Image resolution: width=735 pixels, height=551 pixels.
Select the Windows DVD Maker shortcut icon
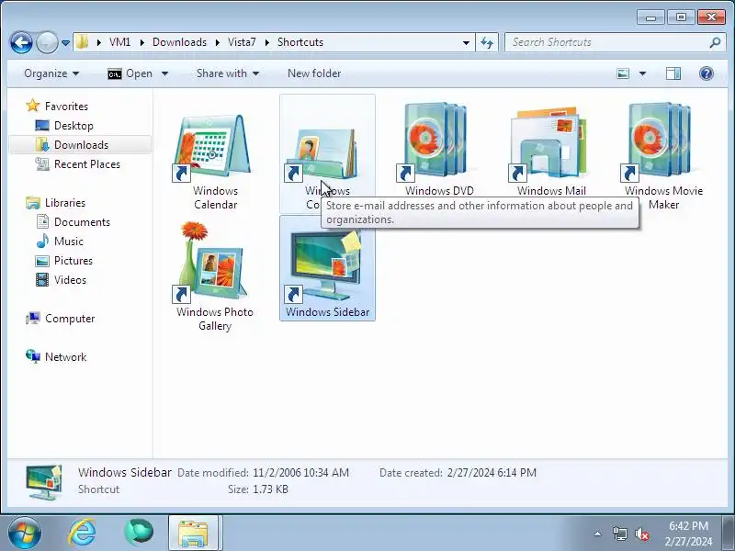tap(437, 142)
